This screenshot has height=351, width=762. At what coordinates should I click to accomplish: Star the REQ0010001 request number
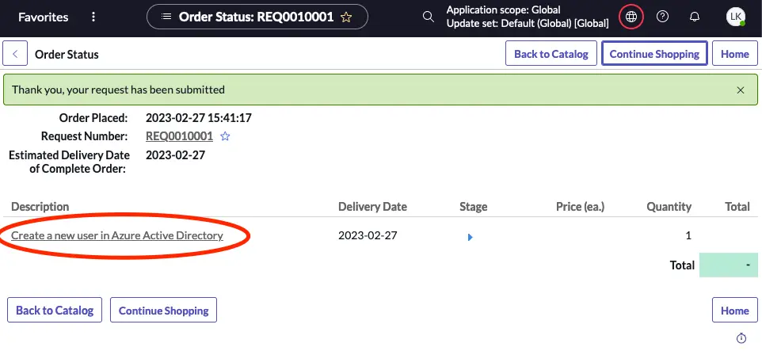click(x=225, y=136)
